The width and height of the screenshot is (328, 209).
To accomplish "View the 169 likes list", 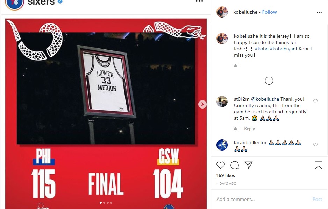I will 226,175.
